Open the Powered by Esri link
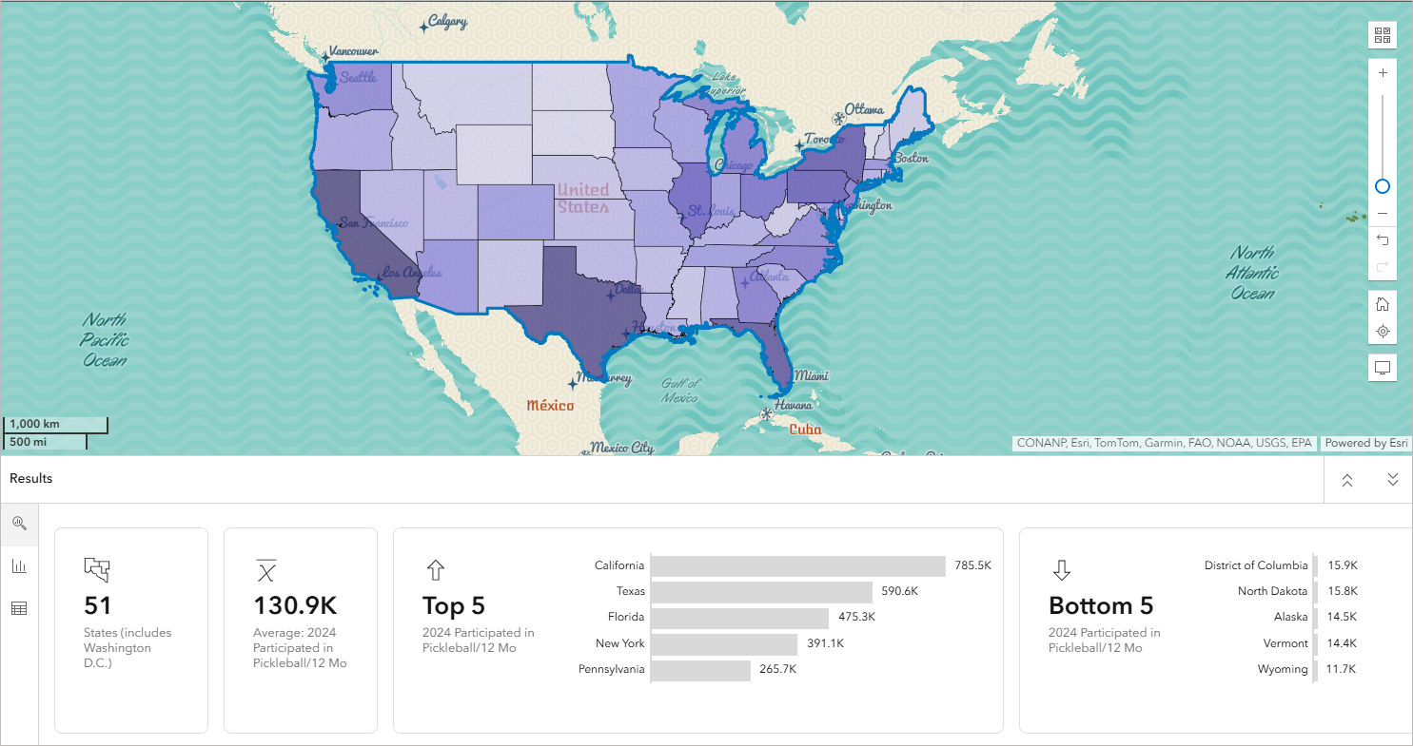The width and height of the screenshot is (1413, 746). tap(1366, 443)
